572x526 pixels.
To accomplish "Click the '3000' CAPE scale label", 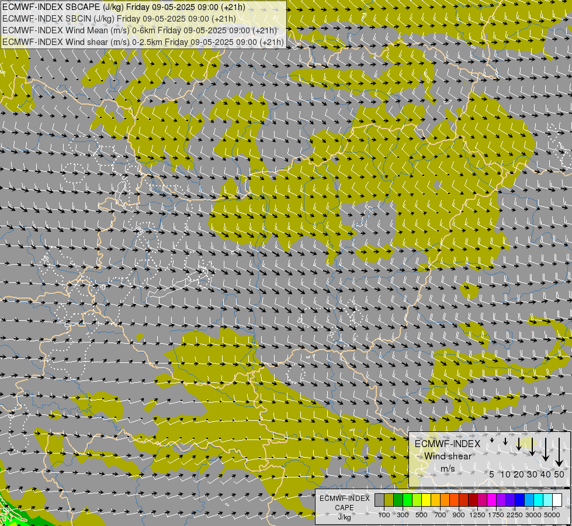I will [x=533, y=515].
